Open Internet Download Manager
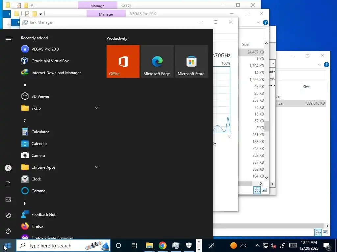The height and width of the screenshot is (252, 337). pyautogui.click(x=51, y=73)
